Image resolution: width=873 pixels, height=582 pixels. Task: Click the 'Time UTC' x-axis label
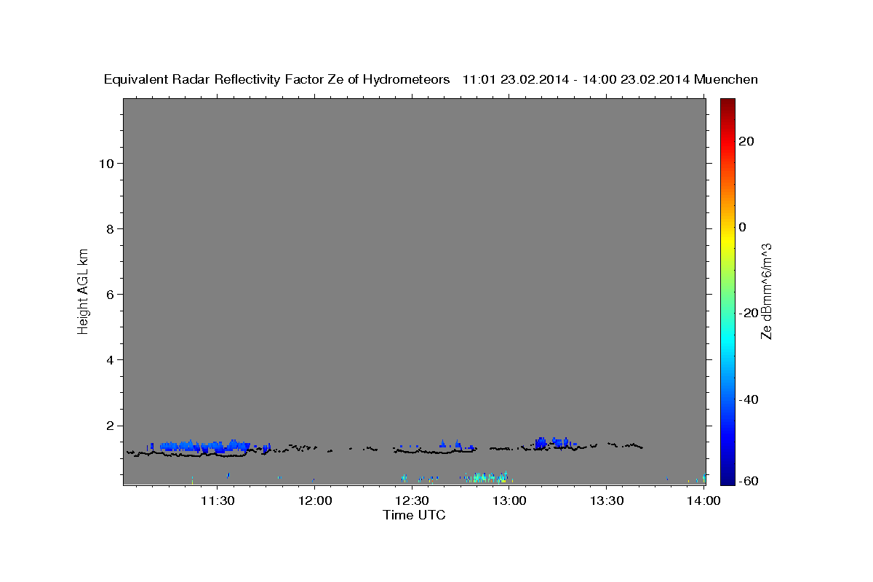(414, 515)
